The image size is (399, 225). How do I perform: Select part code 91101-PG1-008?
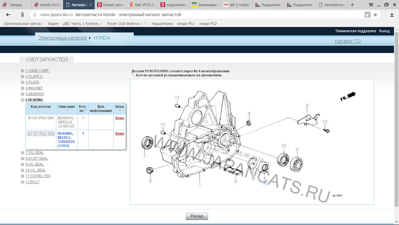tap(41, 134)
